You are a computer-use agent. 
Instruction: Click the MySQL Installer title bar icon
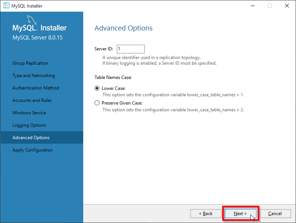[x=6, y=6]
